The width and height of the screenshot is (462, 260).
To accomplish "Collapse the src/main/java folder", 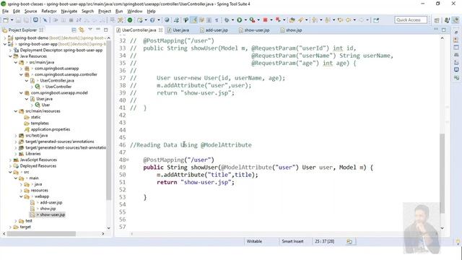I will [x=16, y=63].
